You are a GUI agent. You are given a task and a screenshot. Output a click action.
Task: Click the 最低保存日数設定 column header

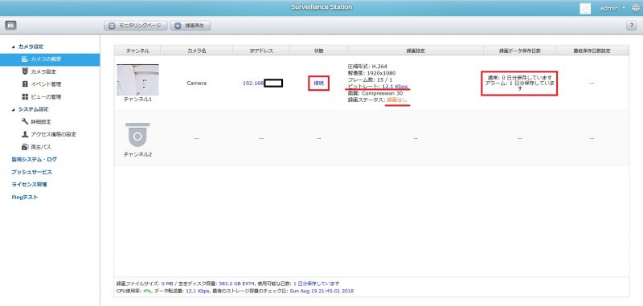tap(592, 51)
